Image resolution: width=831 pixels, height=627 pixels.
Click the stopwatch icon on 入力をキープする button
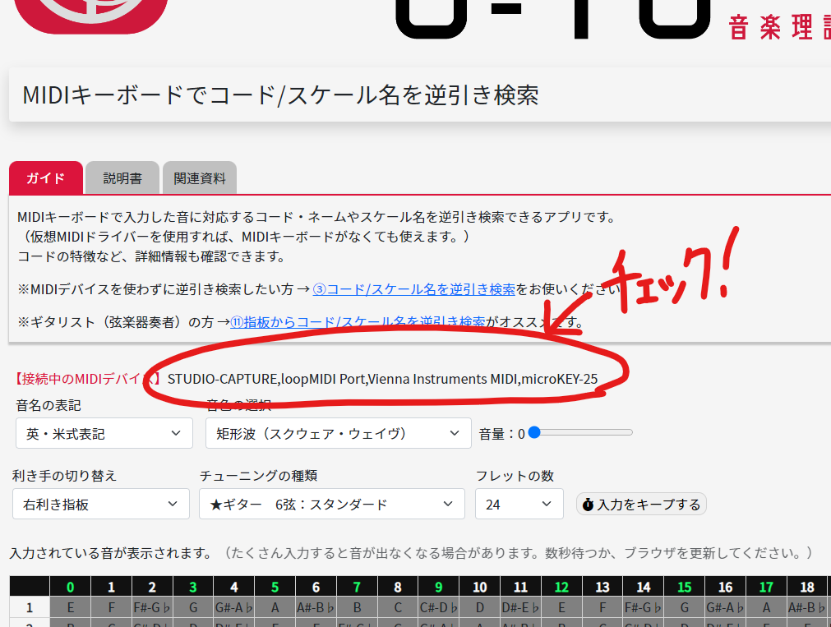[587, 504]
